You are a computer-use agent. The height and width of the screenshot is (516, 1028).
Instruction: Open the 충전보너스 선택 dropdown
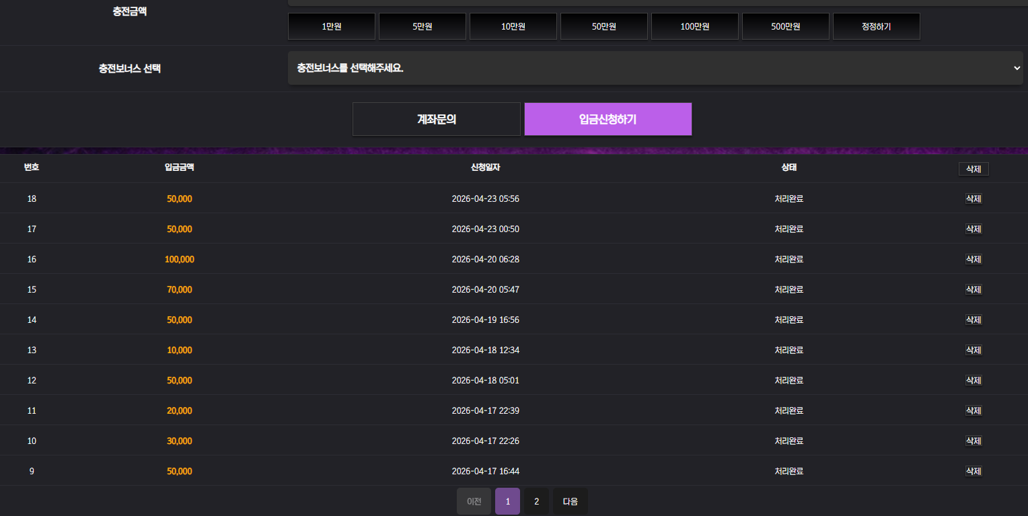click(x=655, y=69)
